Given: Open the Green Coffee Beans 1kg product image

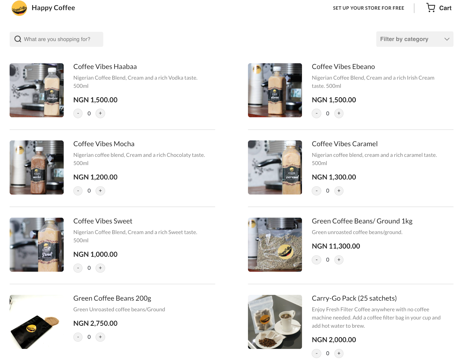Looking at the screenshot, I should pos(275,244).
